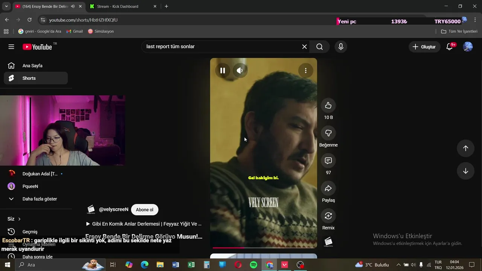Open the account avatar menu
482x271 pixels.
(x=468, y=47)
